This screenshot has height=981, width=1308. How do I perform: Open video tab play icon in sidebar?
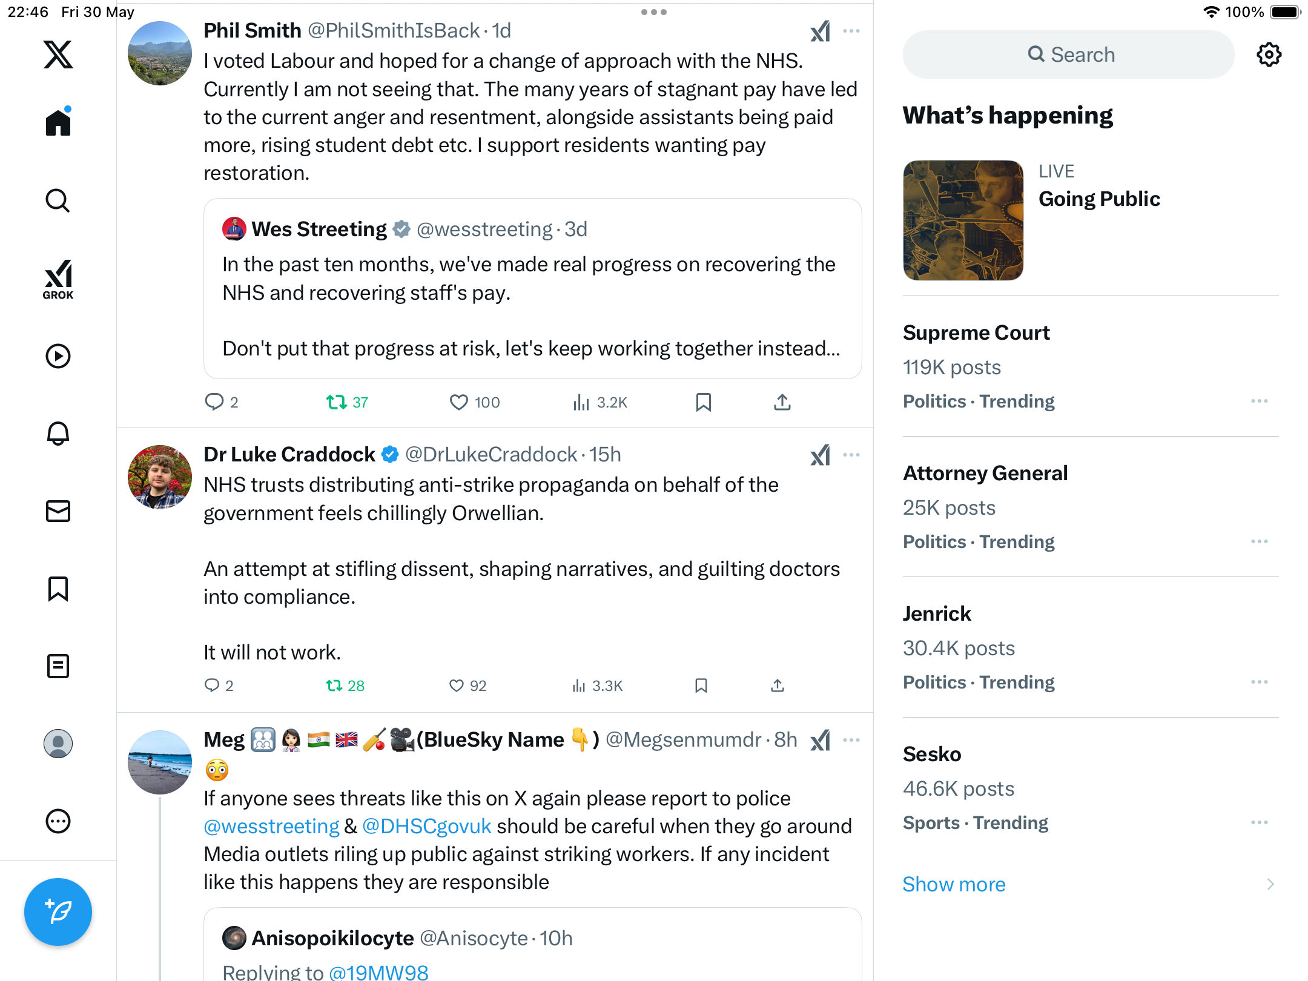click(58, 356)
